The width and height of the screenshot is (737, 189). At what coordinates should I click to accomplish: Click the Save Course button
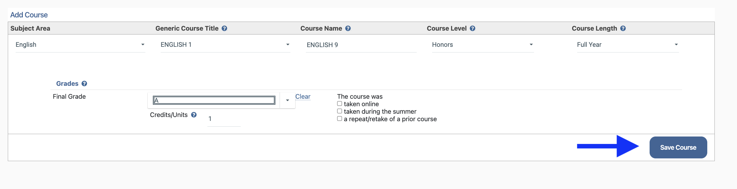click(x=678, y=148)
